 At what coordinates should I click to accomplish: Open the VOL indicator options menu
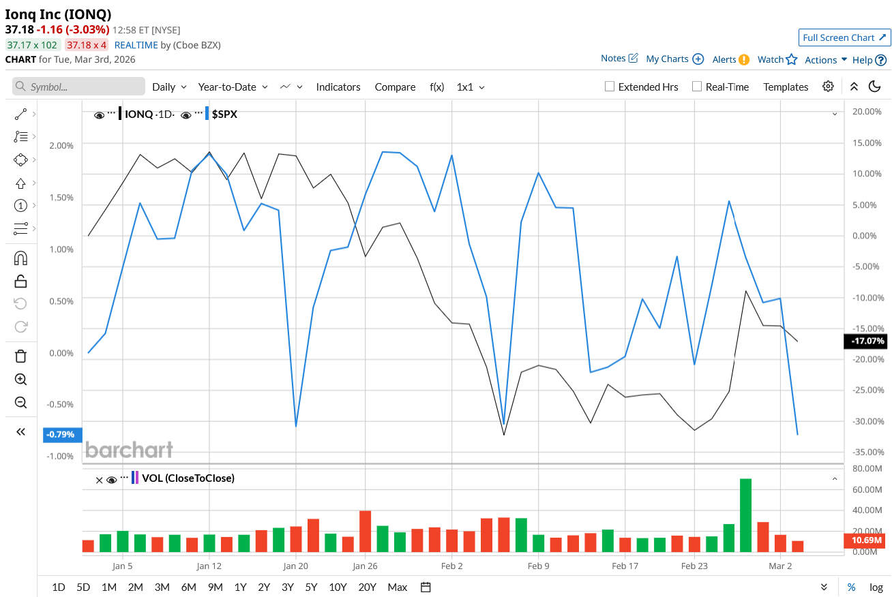pyautogui.click(x=124, y=477)
